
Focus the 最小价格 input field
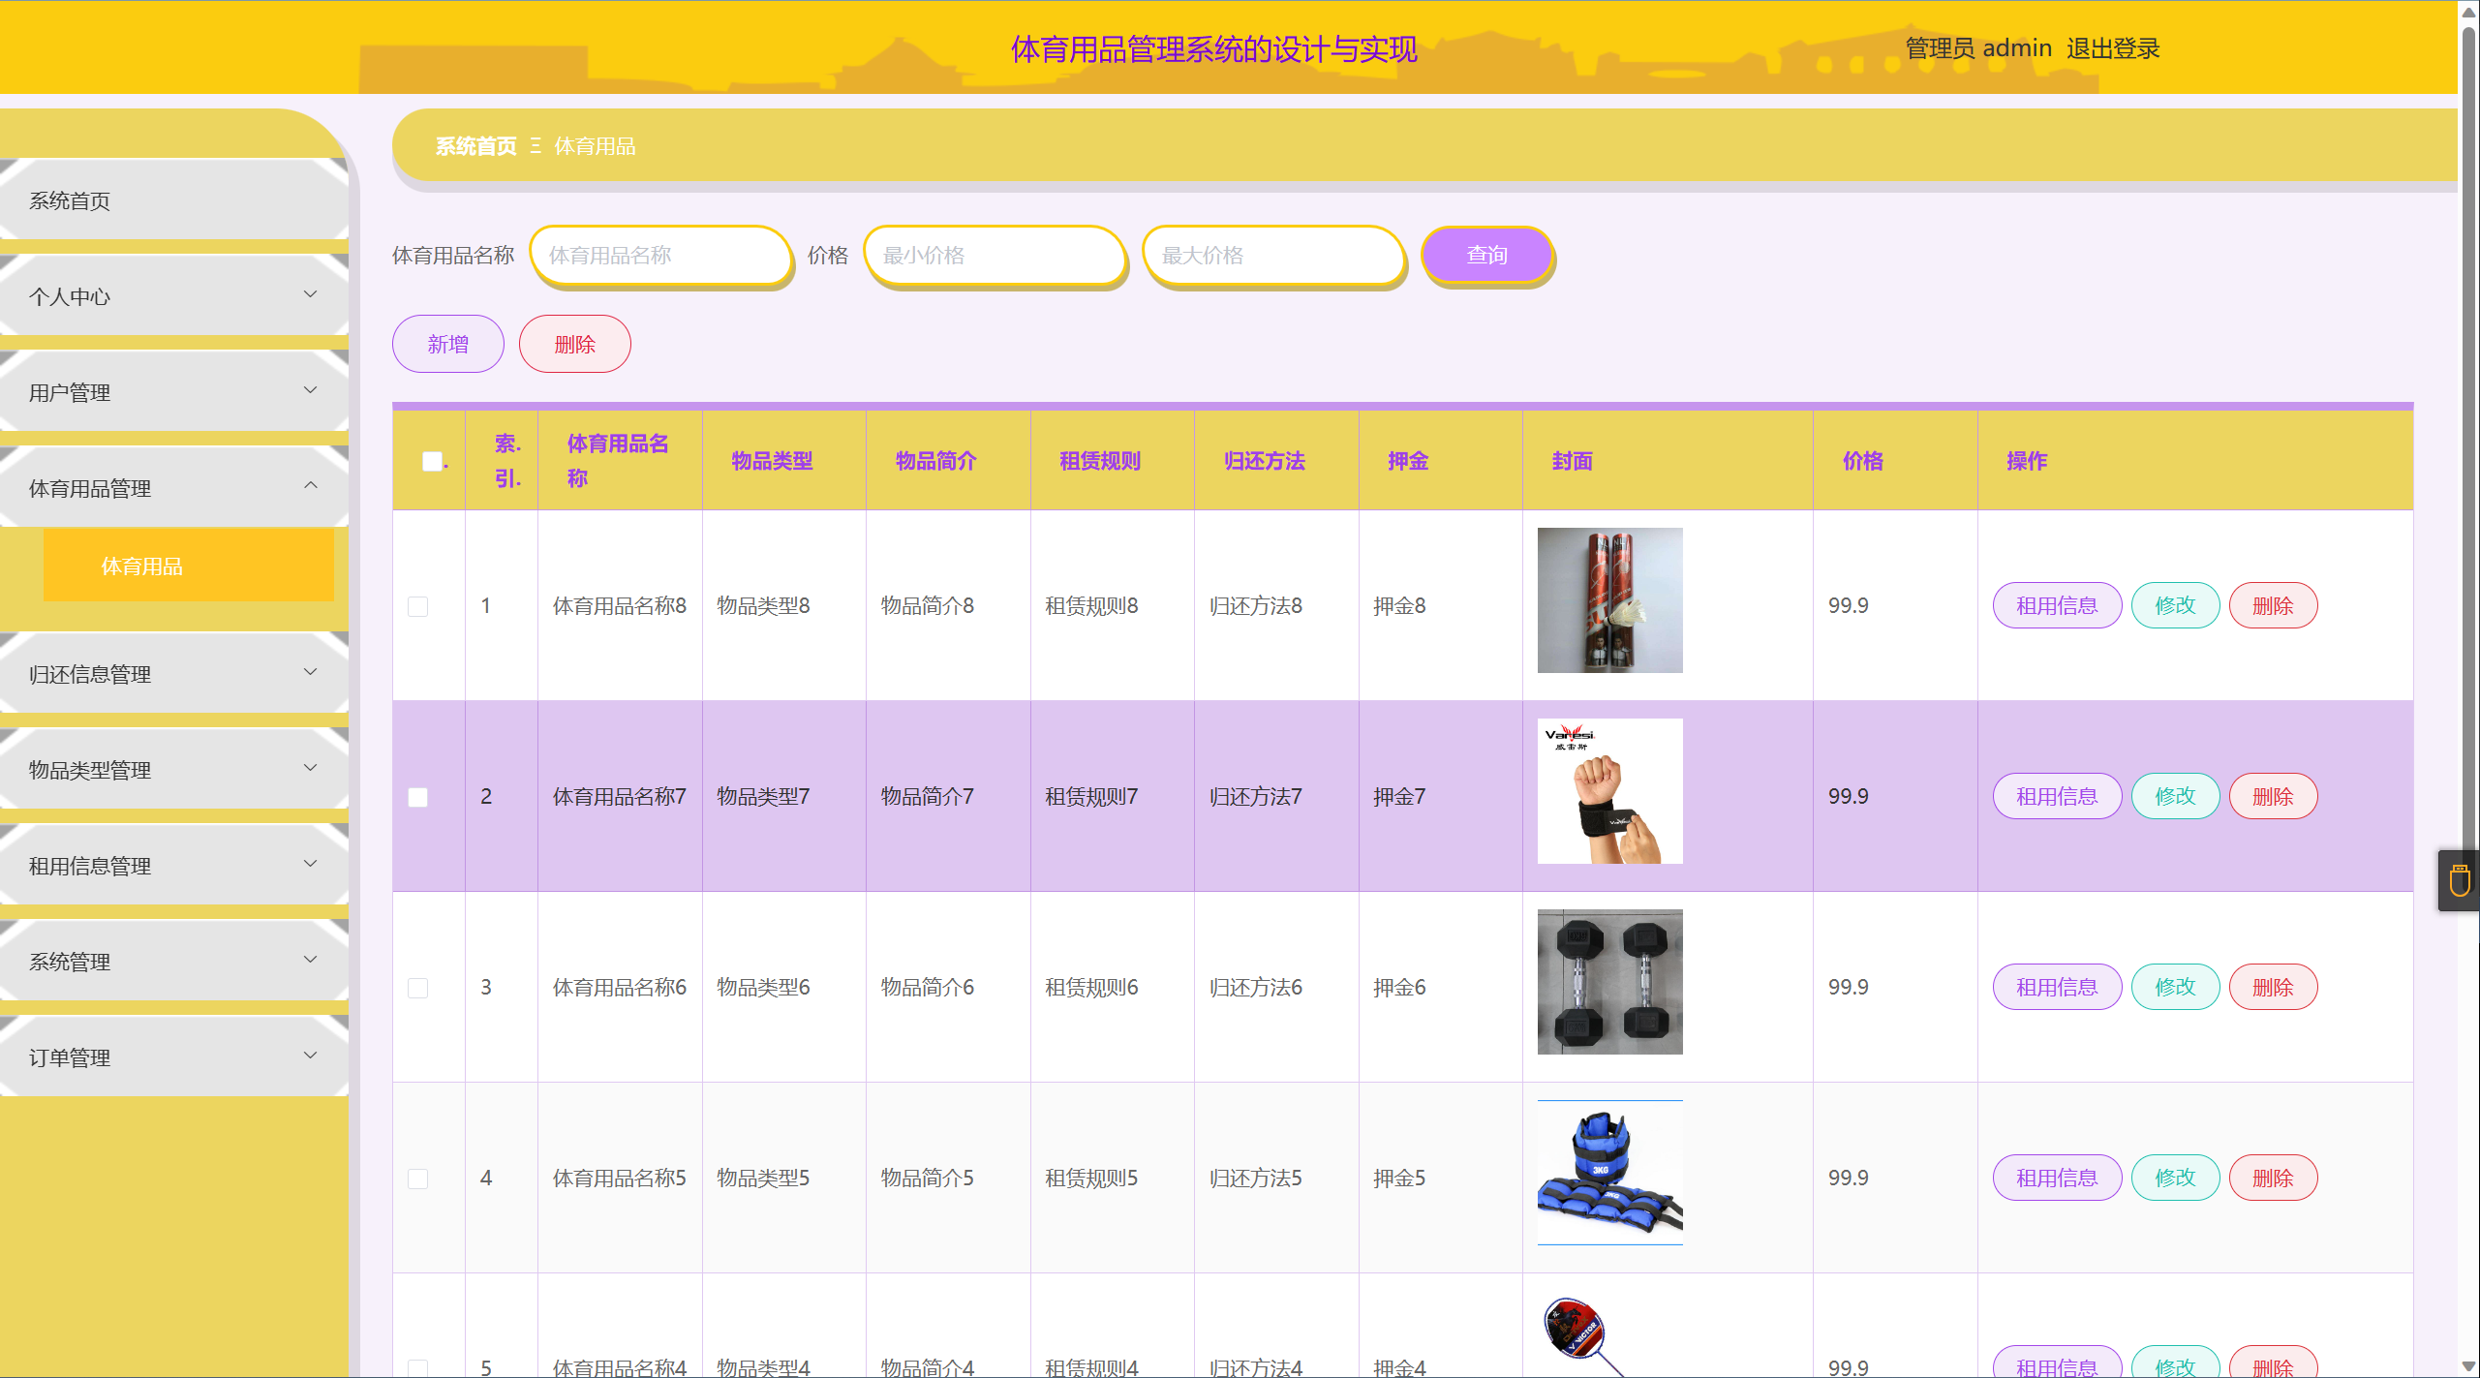click(994, 256)
